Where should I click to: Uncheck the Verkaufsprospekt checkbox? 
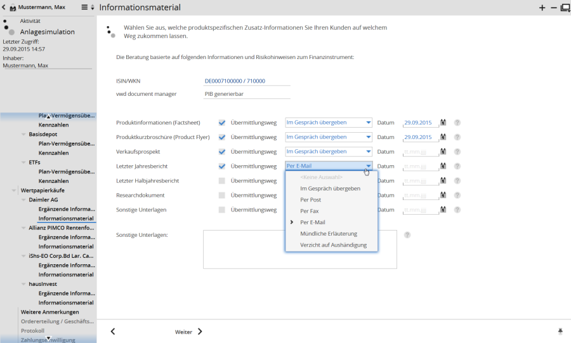pyautogui.click(x=222, y=152)
